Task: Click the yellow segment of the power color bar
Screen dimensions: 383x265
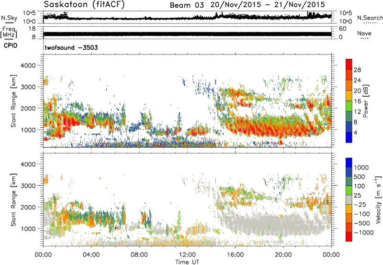Action: click(349, 96)
